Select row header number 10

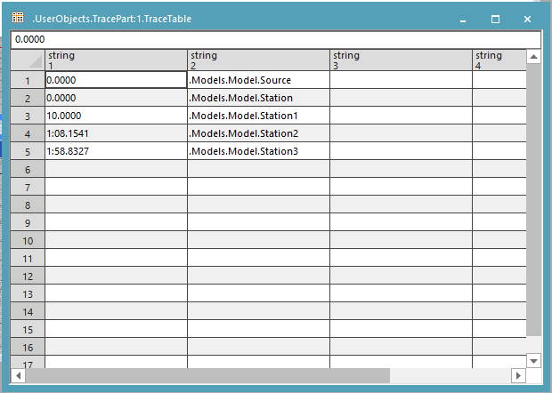(28, 240)
